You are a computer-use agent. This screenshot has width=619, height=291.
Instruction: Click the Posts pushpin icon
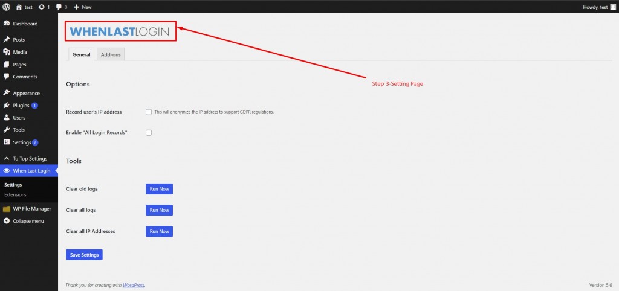click(6, 40)
